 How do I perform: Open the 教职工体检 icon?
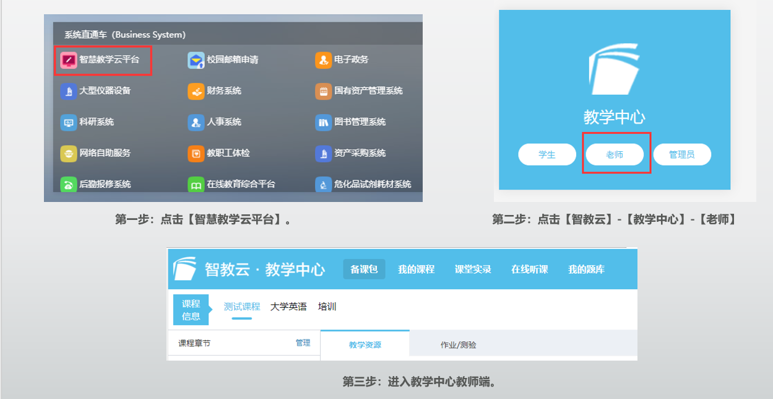[196, 153]
